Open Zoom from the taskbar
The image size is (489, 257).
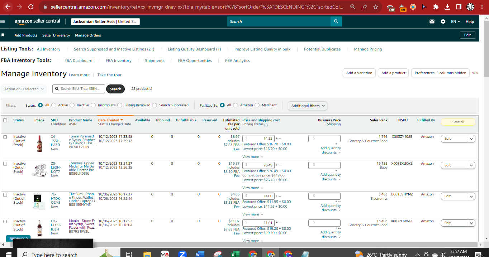coord(182,254)
